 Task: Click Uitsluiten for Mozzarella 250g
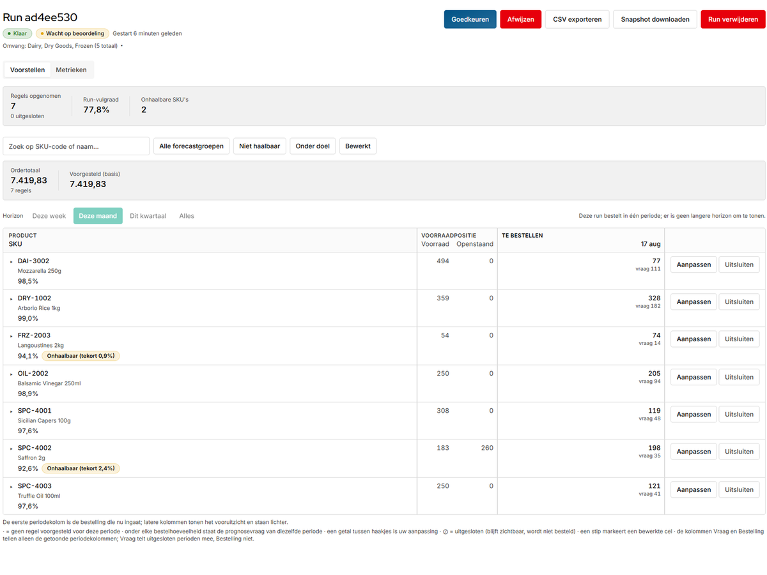739,264
